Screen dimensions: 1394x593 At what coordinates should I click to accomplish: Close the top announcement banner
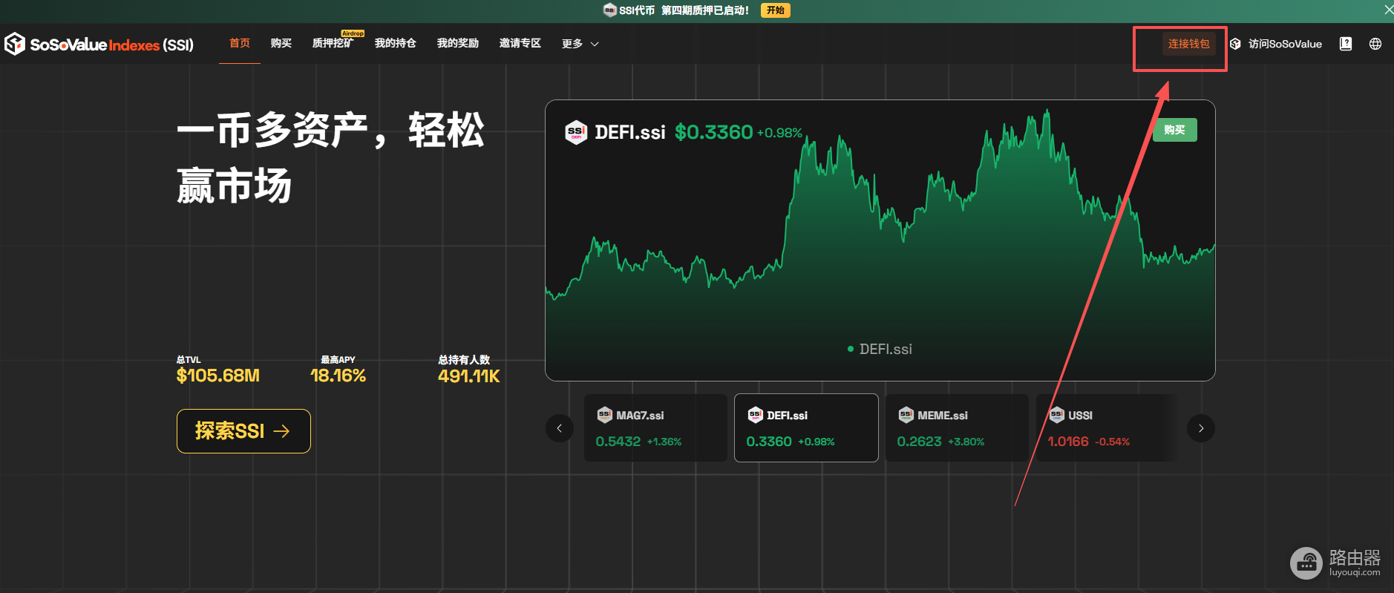point(1388,10)
